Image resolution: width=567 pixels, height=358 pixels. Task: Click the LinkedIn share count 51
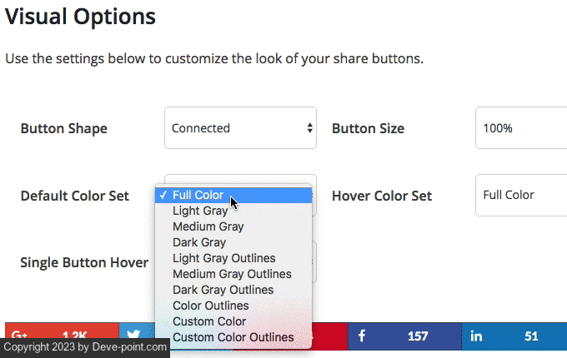[531, 336]
